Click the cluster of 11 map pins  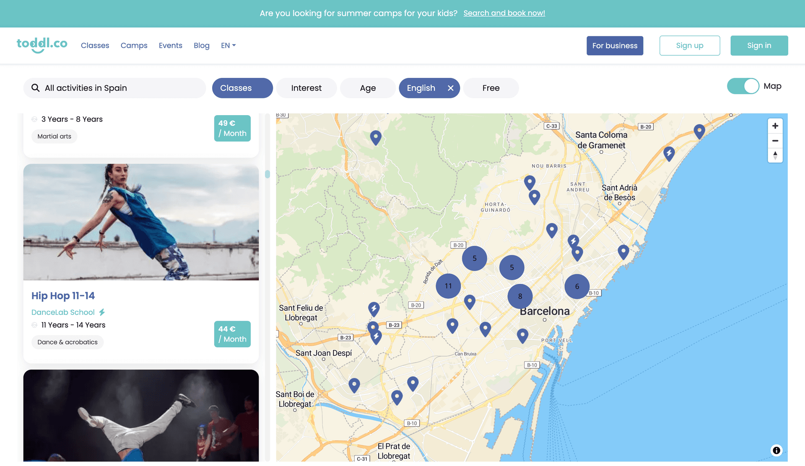tap(448, 285)
